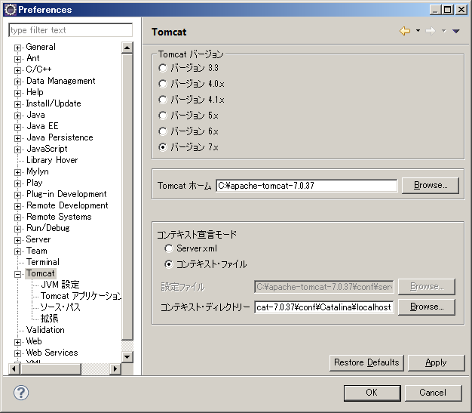The height and width of the screenshot is (413, 472).
Task: Expand the Run/Debug node
Action: pyautogui.click(x=18, y=229)
